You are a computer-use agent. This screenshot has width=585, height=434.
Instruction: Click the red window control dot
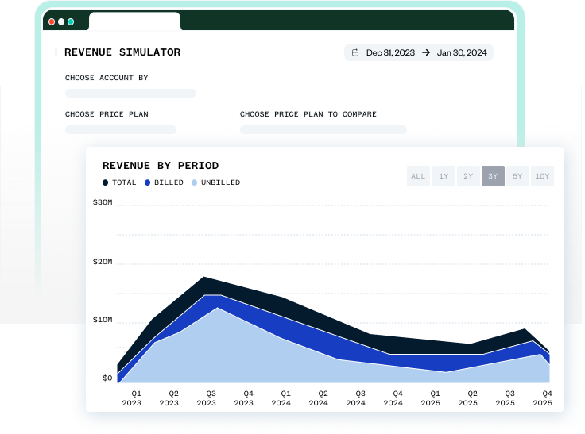pyautogui.click(x=52, y=21)
